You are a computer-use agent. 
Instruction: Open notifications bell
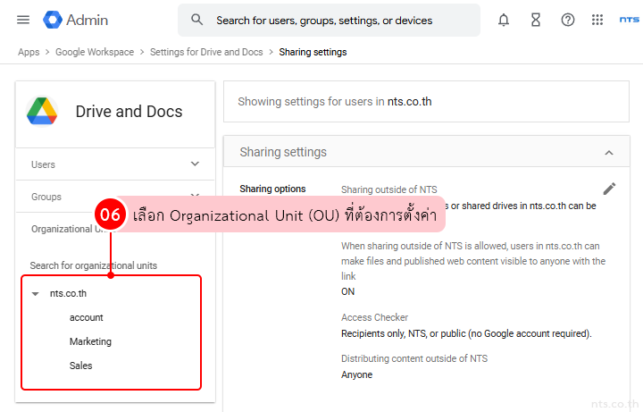click(504, 20)
